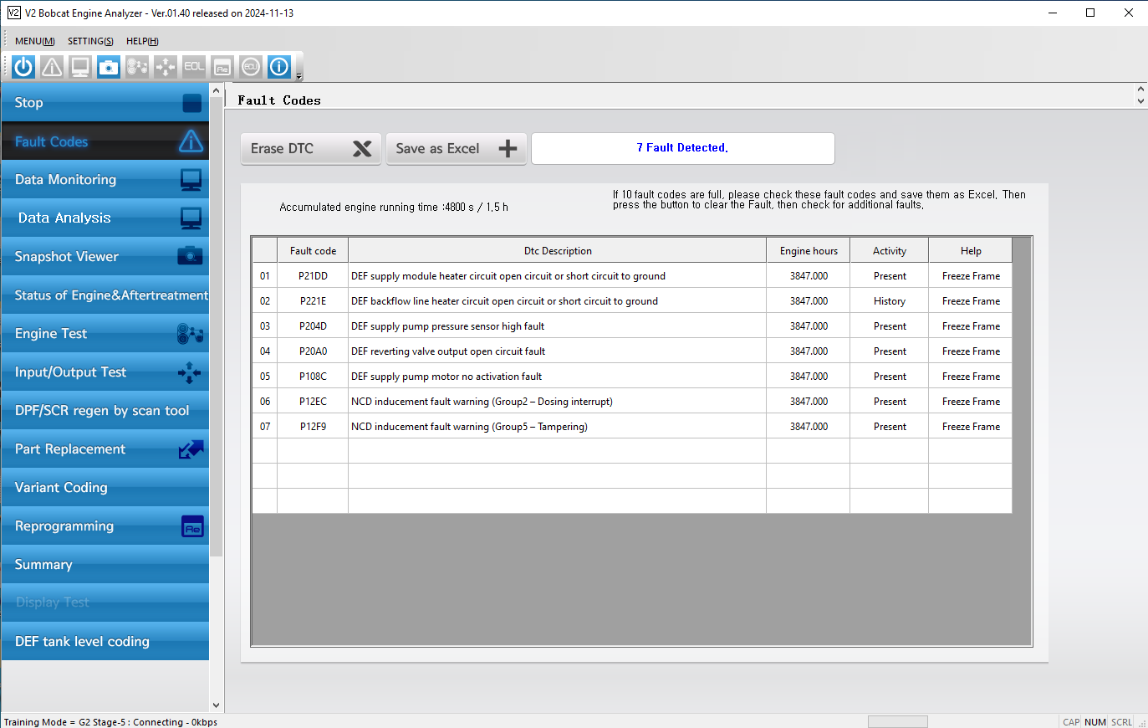Click the snapshot camera toolbar icon
This screenshot has width=1148, height=728.
click(109, 67)
